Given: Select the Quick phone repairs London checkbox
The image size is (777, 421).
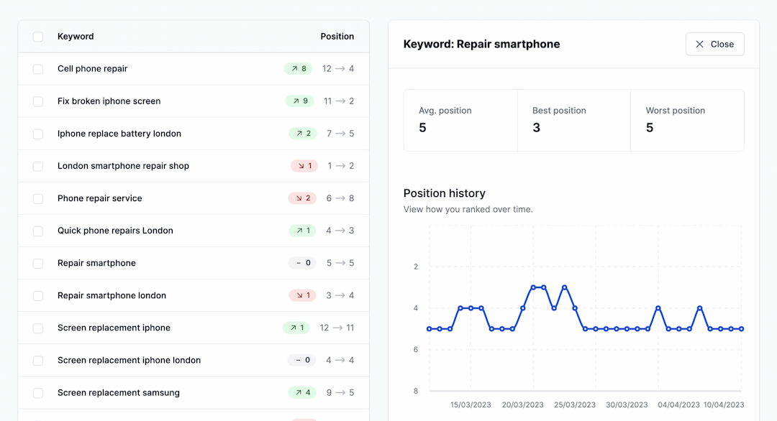Looking at the screenshot, I should pyautogui.click(x=38, y=231).
